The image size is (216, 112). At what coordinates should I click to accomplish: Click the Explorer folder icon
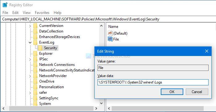point(35,54)
